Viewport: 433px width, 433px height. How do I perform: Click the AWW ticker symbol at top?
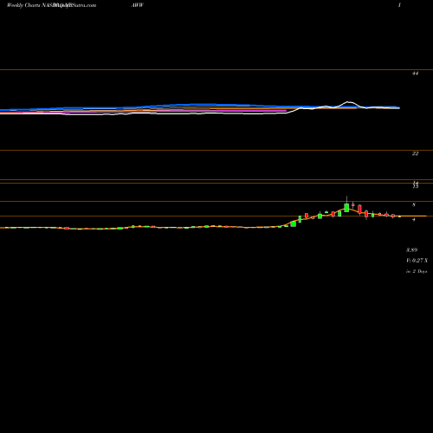click(x=137, y=5)
